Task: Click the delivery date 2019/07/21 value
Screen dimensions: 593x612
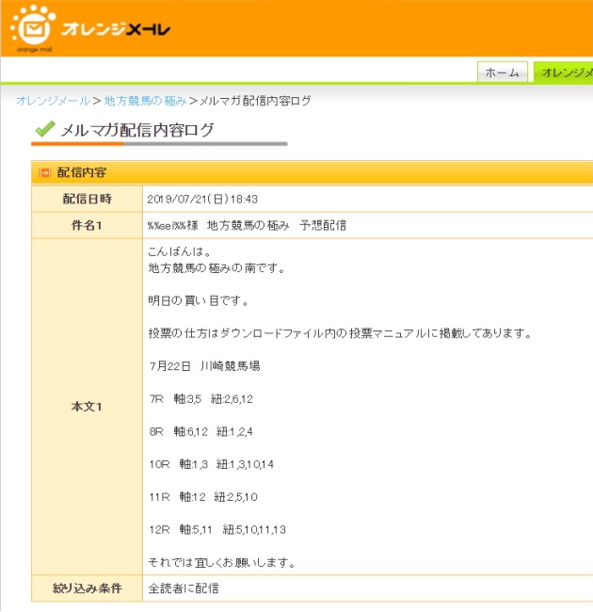Action: (202, 200)
